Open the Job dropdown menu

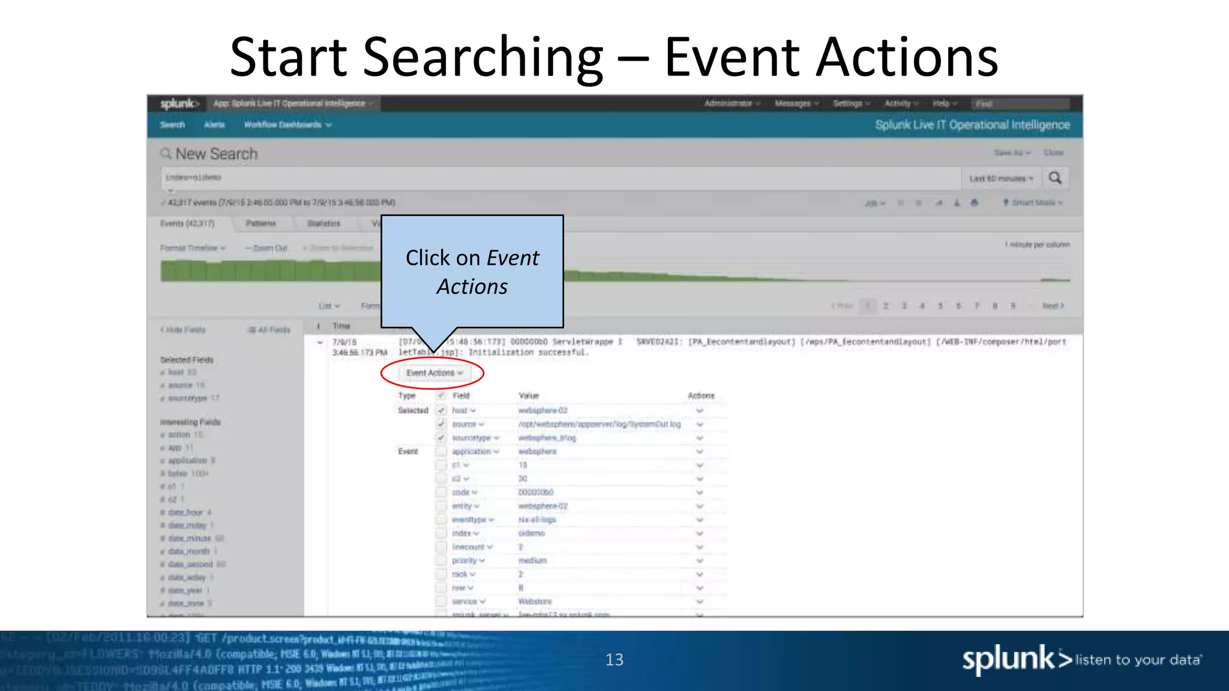875,203
